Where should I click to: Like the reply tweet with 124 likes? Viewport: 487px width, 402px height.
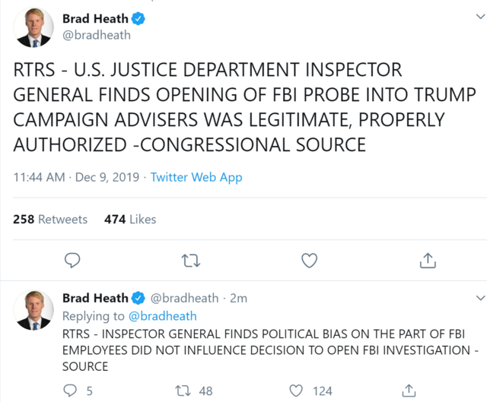point(297,391)
